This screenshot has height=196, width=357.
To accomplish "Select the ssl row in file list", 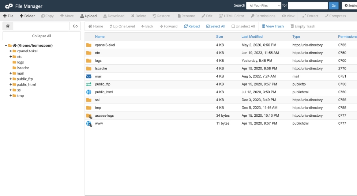I will (221, 100).
